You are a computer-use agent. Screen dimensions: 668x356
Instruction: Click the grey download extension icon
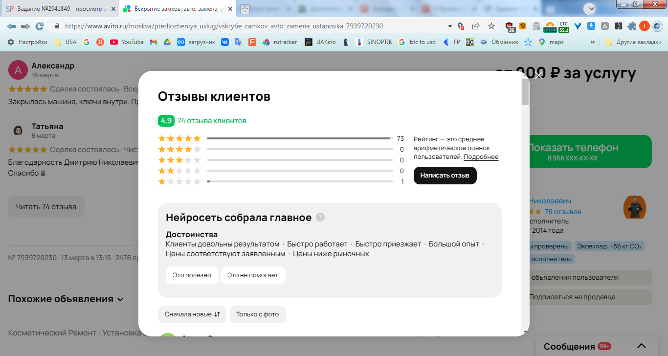coord(605,26)
